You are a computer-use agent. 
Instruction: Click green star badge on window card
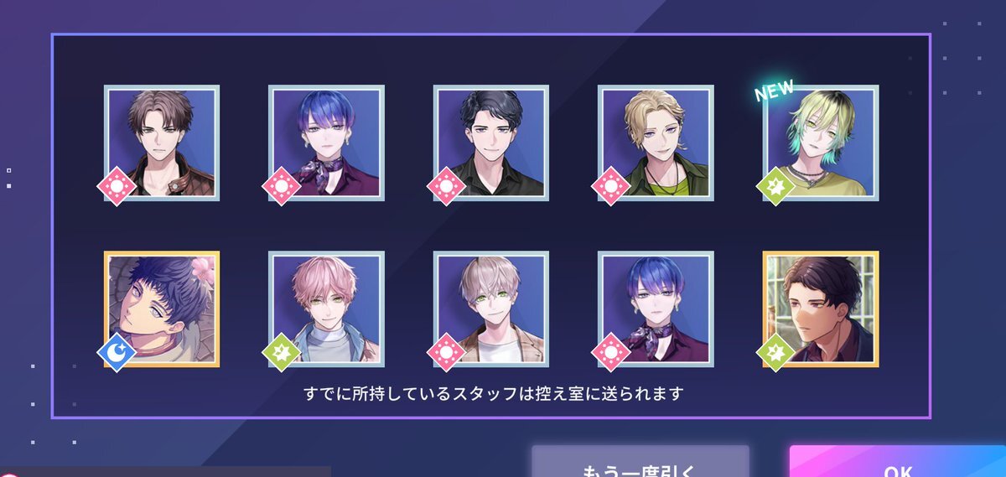[776, 352]
